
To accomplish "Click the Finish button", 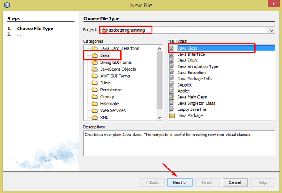I will [208, 182].
